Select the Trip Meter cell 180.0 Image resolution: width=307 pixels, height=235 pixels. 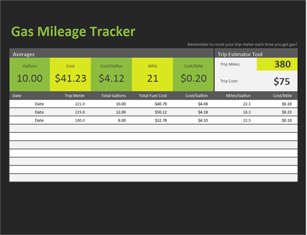pos(80,121)
